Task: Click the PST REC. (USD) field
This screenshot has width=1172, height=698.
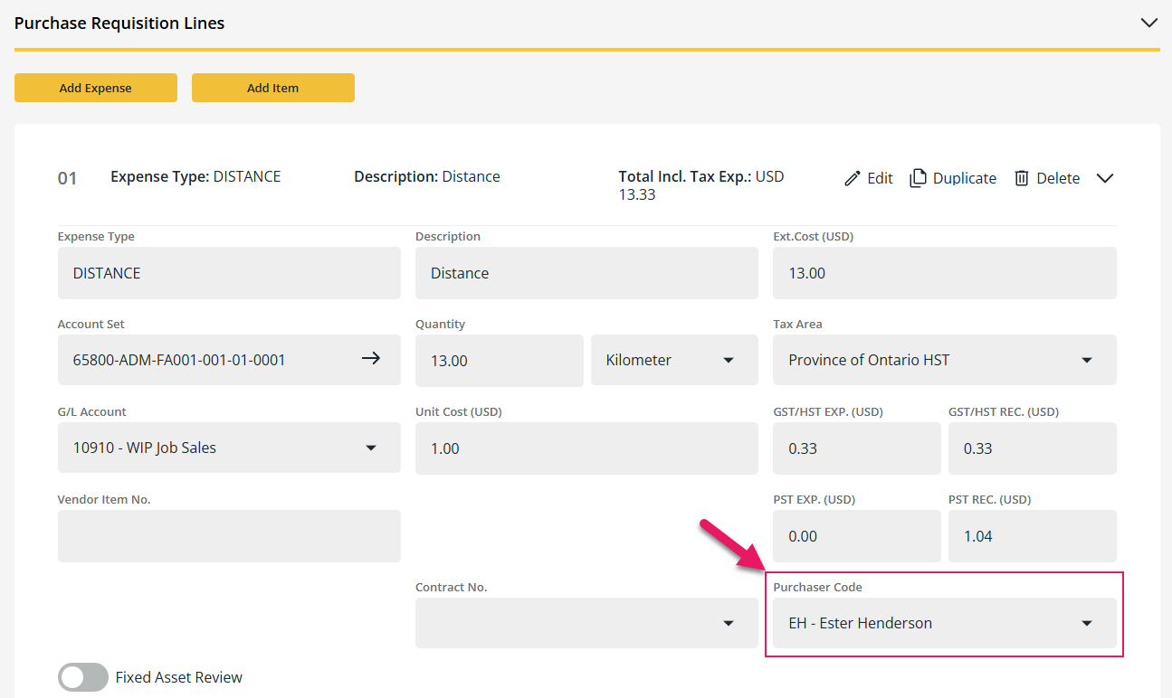Action: (1033, 536)
